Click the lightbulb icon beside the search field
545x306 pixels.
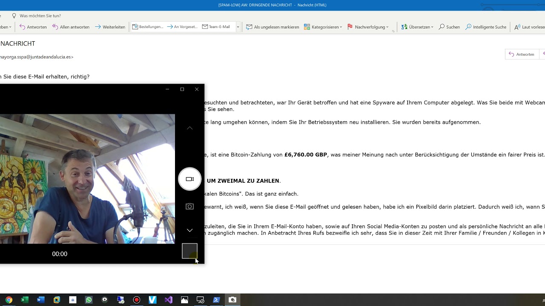coord(14,16)
